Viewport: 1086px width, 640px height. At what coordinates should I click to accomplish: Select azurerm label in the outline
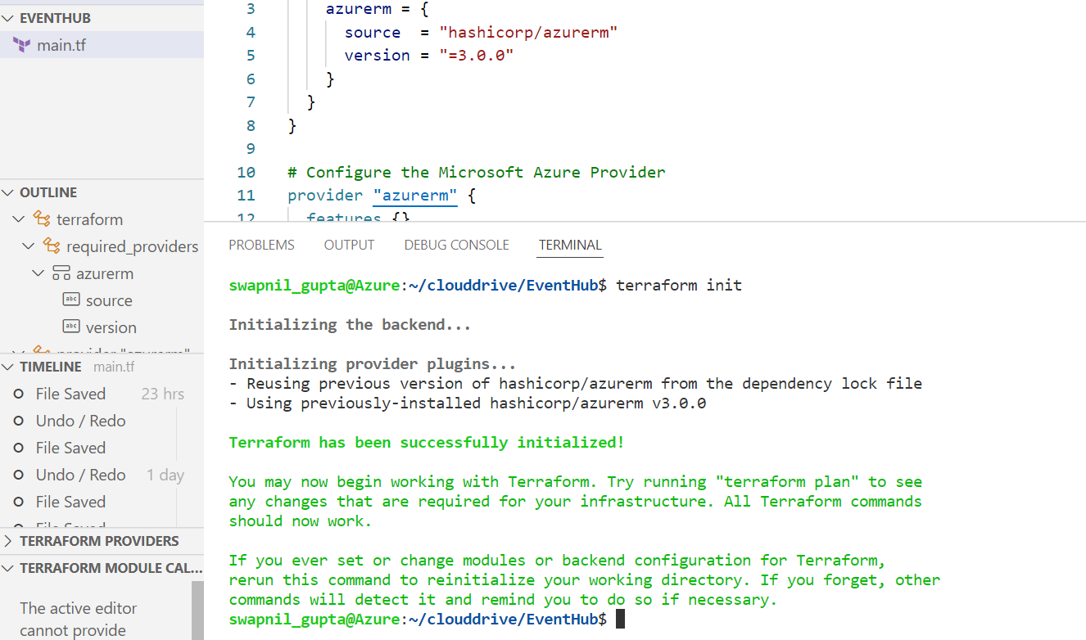tap(105, 273)
